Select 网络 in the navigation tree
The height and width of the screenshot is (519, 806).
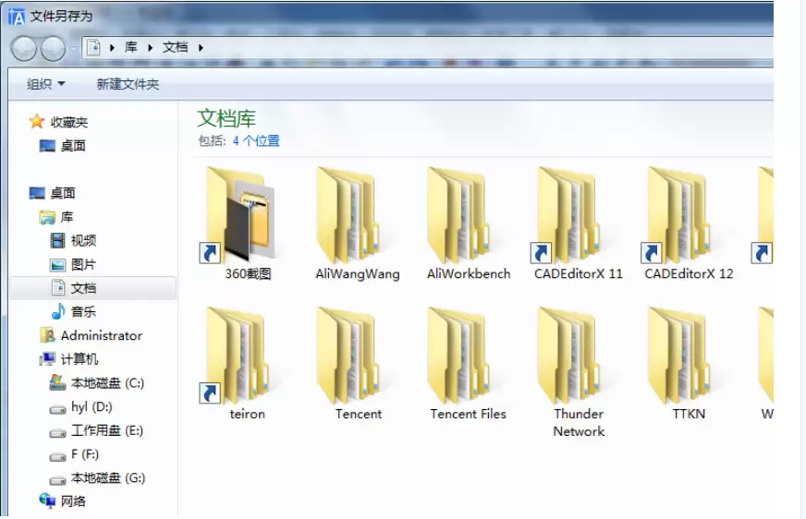coord(73,501)
